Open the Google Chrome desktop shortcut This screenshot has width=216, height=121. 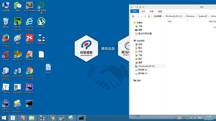(x=29, y=73)
